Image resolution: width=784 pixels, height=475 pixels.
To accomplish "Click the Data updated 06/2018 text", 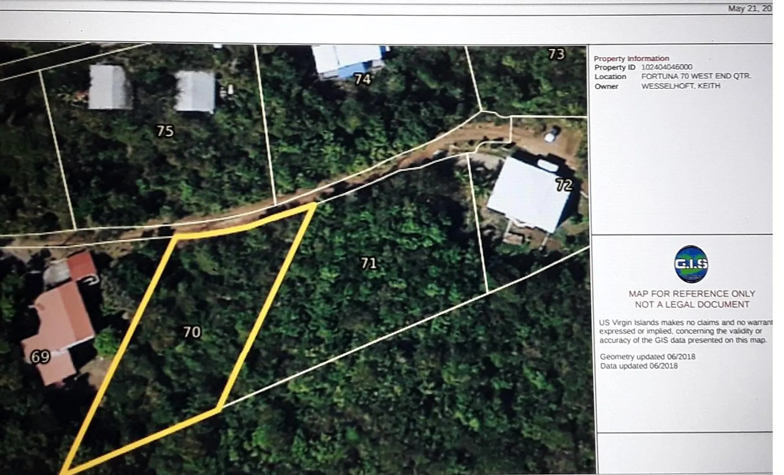I will point(639,365).
